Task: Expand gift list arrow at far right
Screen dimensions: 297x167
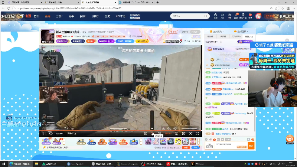Action: (x=198, y=141)
